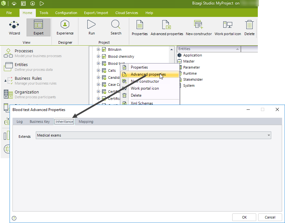This screenshot has width=285, height=223.
Task: Select the System entity type
Action: point(189,85)
